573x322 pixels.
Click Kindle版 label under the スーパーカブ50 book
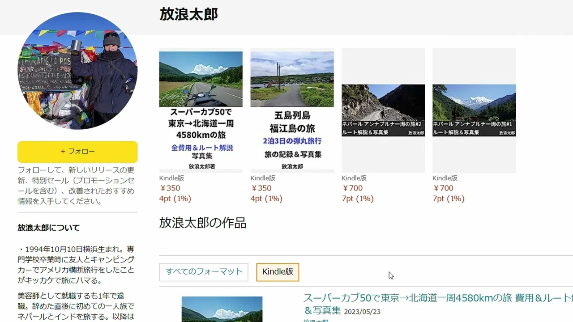[x=171, y=178]
